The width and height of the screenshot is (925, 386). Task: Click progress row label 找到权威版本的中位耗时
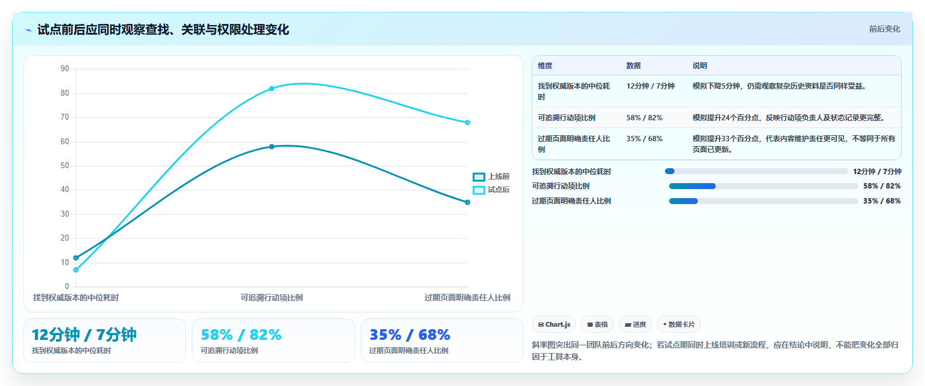click(x=571, y=172)
